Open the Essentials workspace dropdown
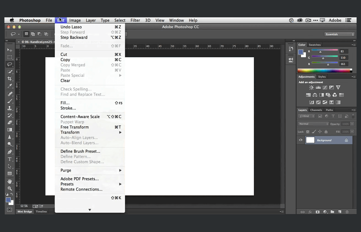This screenshot has width=361, height=232. point(340,34)
